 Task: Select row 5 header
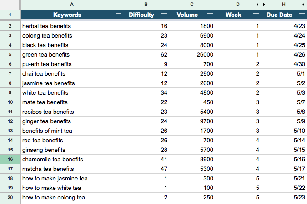10,55
